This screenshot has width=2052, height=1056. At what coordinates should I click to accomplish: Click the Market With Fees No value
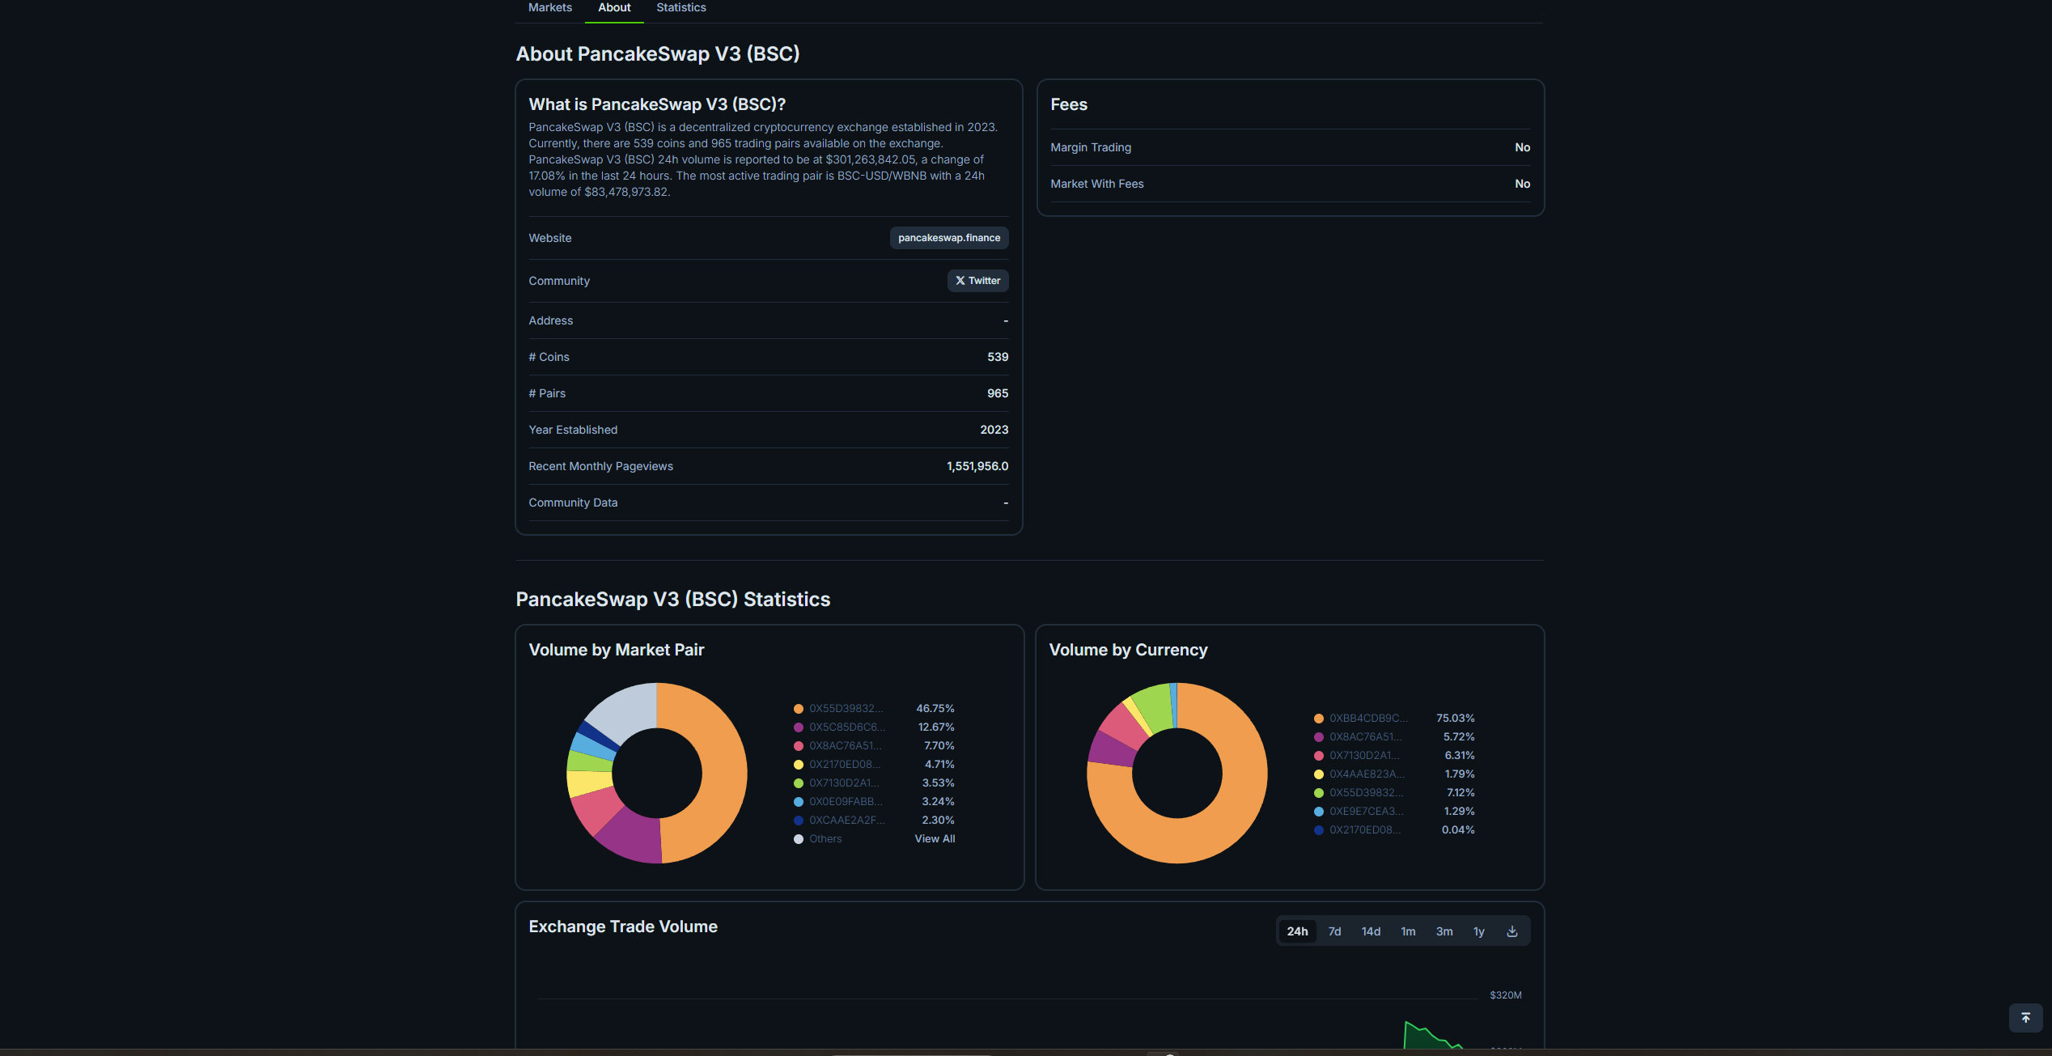(x=1522, y=184)
